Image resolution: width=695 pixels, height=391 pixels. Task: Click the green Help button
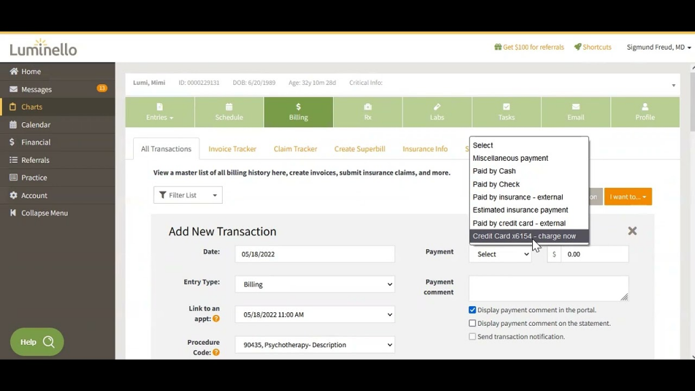tap(36, 341)
